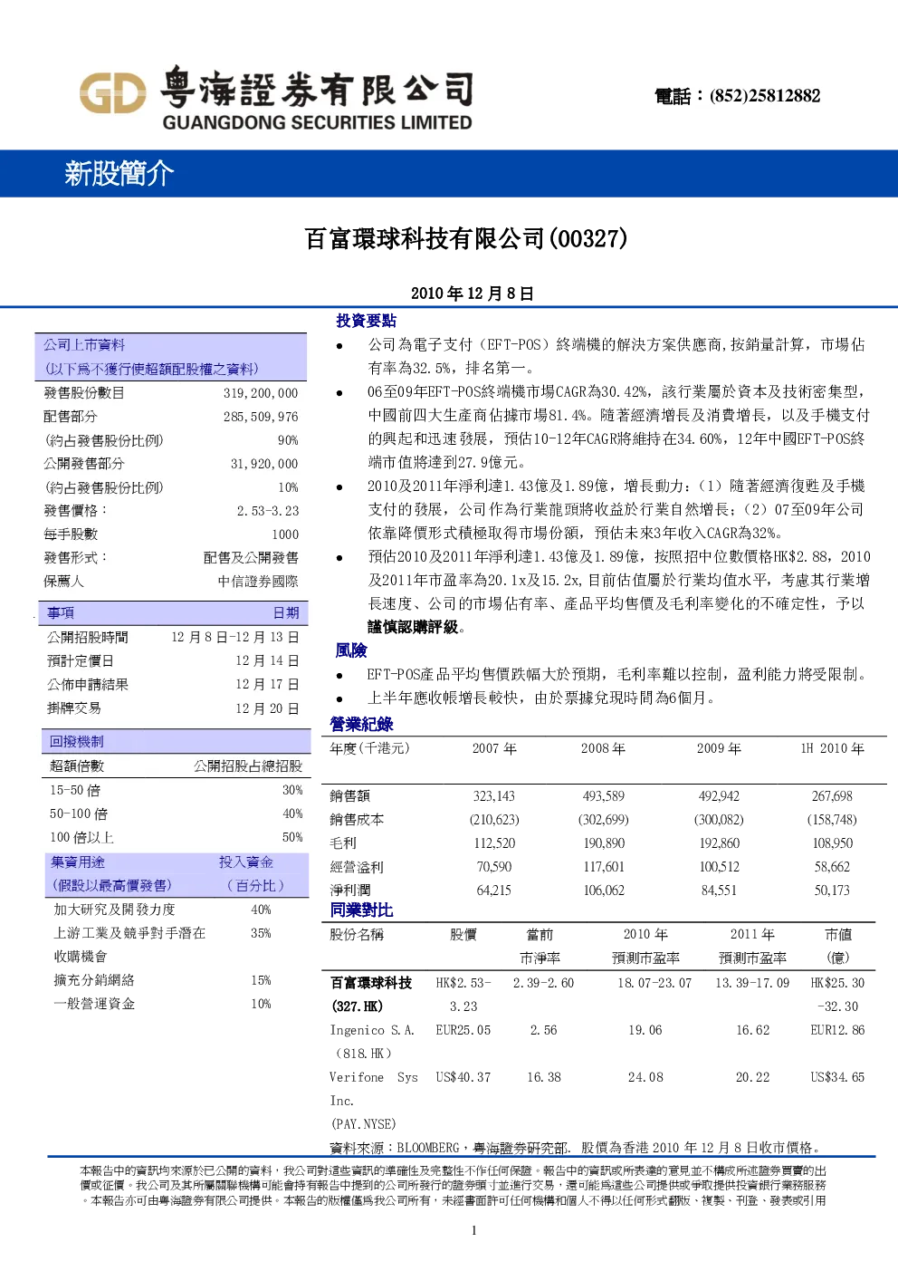Screen dimensions: 898x1271
Task: Click the 粵海證券有限公司 company name
Action: click(317, 88)
